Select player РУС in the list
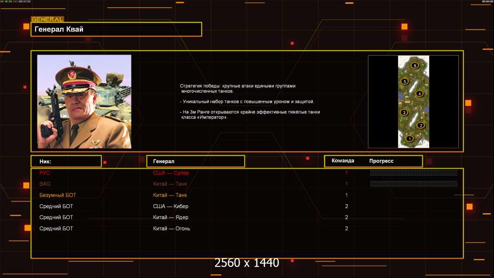Screen dimensions: 494x278 44,173
